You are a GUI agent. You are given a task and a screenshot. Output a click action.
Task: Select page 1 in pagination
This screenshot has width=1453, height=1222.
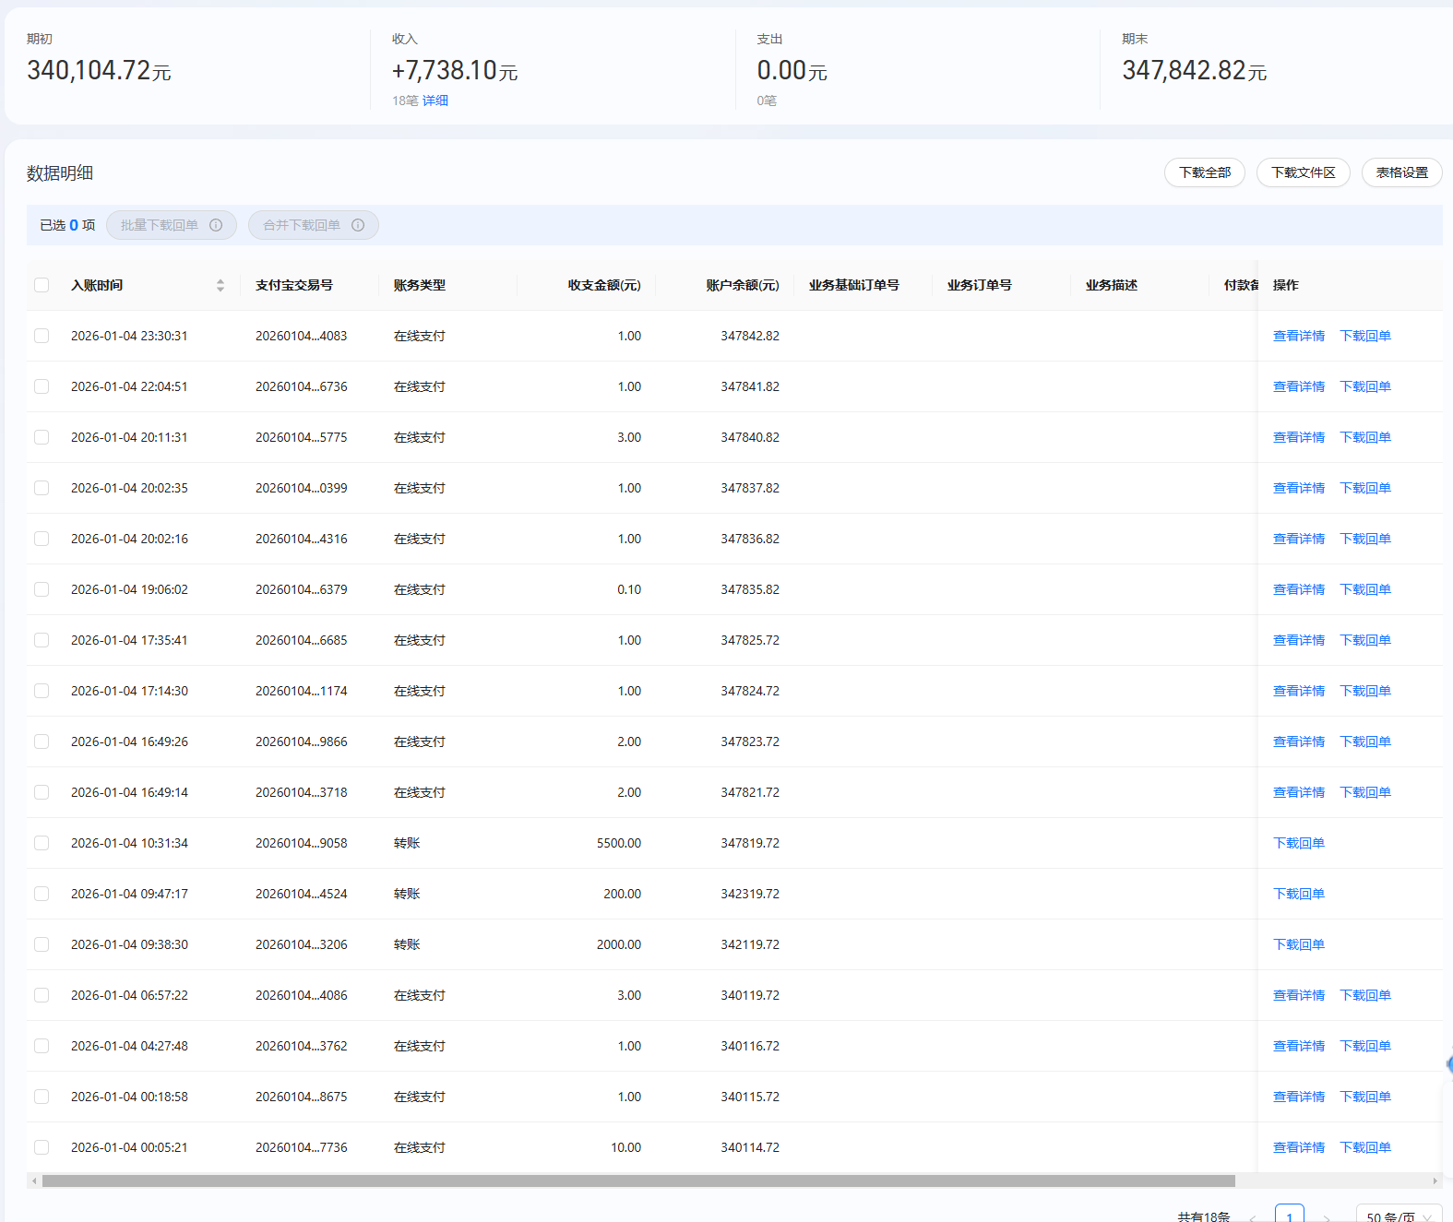[x=1289, y=1215]
